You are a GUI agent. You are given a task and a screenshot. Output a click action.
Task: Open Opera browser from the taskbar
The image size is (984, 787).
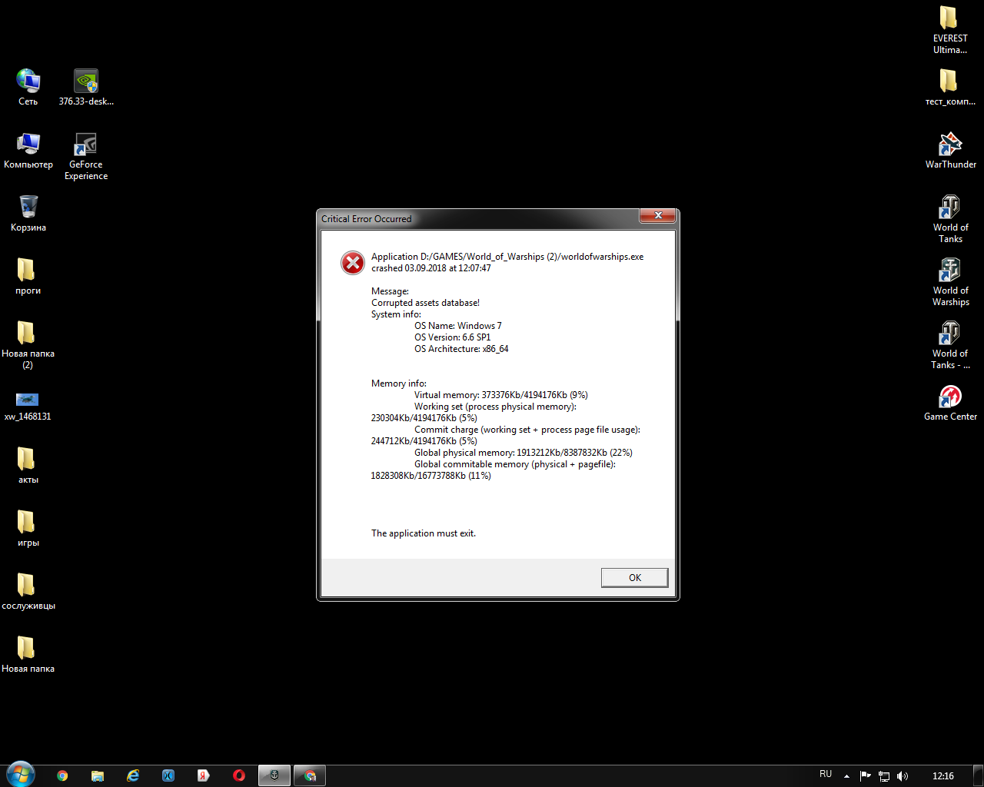(239, 775)
